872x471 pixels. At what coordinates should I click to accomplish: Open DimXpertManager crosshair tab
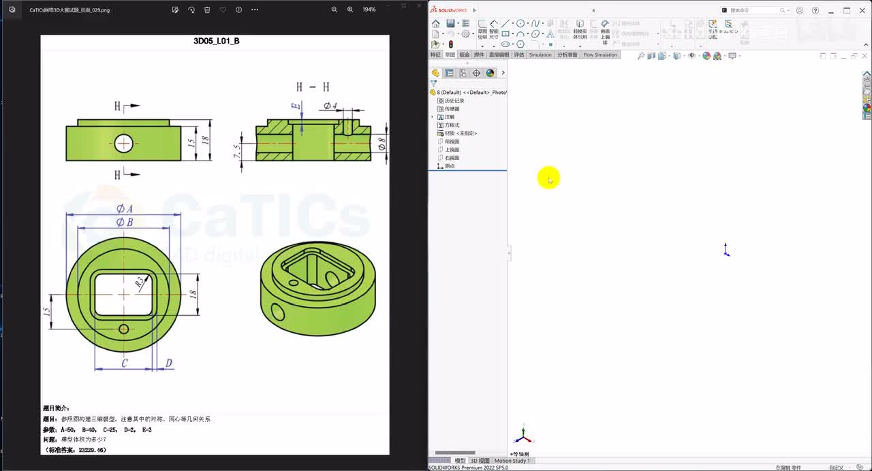coord(477,73)
